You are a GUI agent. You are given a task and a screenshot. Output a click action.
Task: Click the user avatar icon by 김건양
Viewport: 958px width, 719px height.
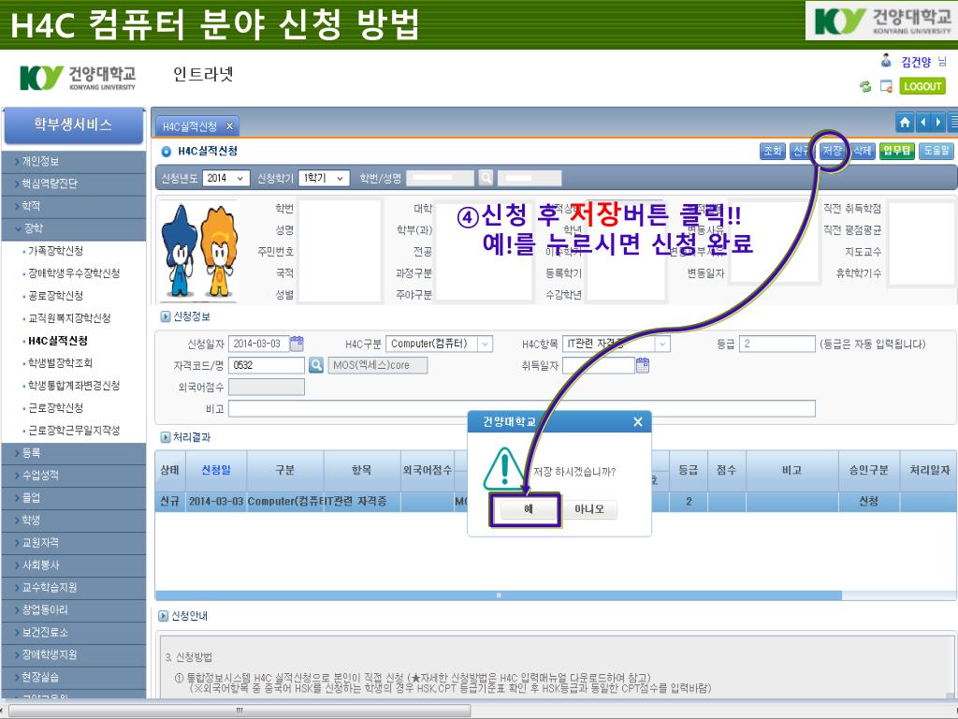[886, 61]
